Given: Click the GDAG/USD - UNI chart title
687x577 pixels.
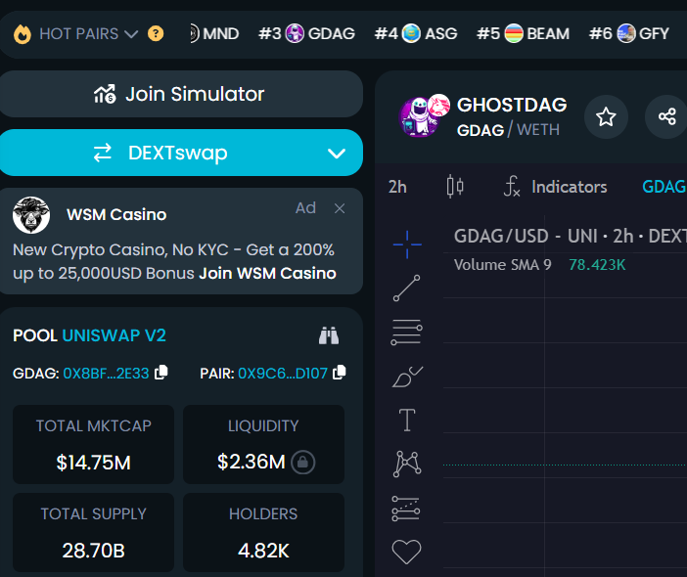Looking at the screenshot, I should [x=570, y=237].
